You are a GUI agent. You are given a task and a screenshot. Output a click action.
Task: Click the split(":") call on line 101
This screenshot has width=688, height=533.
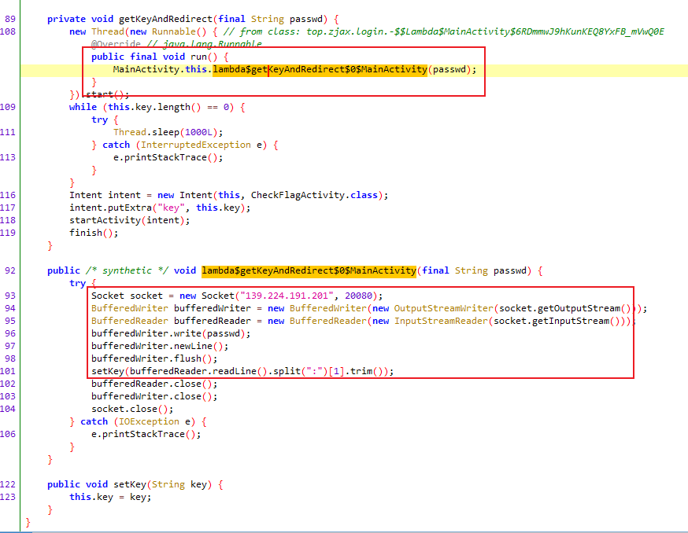click(301, 371)
